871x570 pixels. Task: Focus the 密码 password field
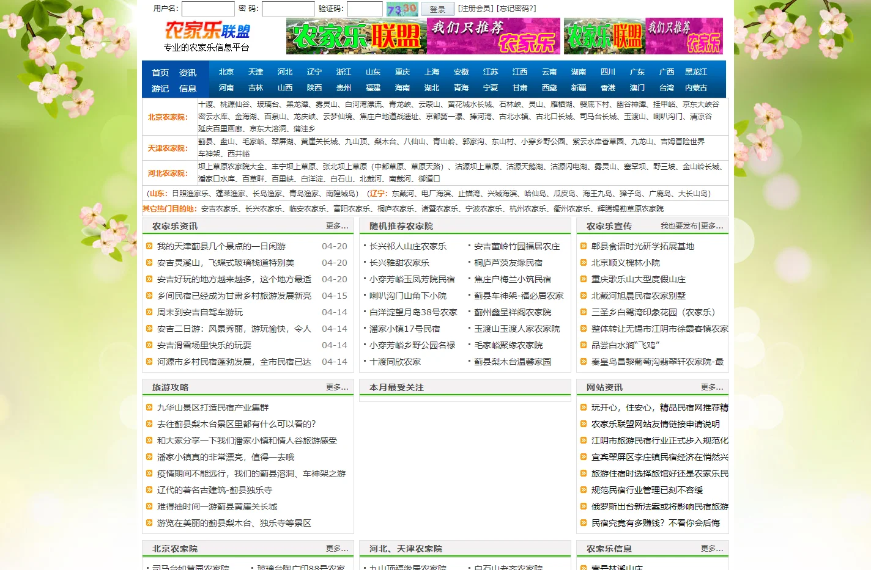tap(288, 9)
